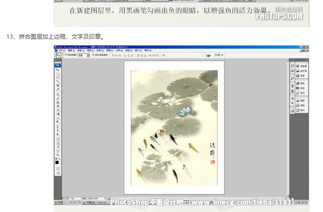Swap foreground and background colors

coord(59,159)
